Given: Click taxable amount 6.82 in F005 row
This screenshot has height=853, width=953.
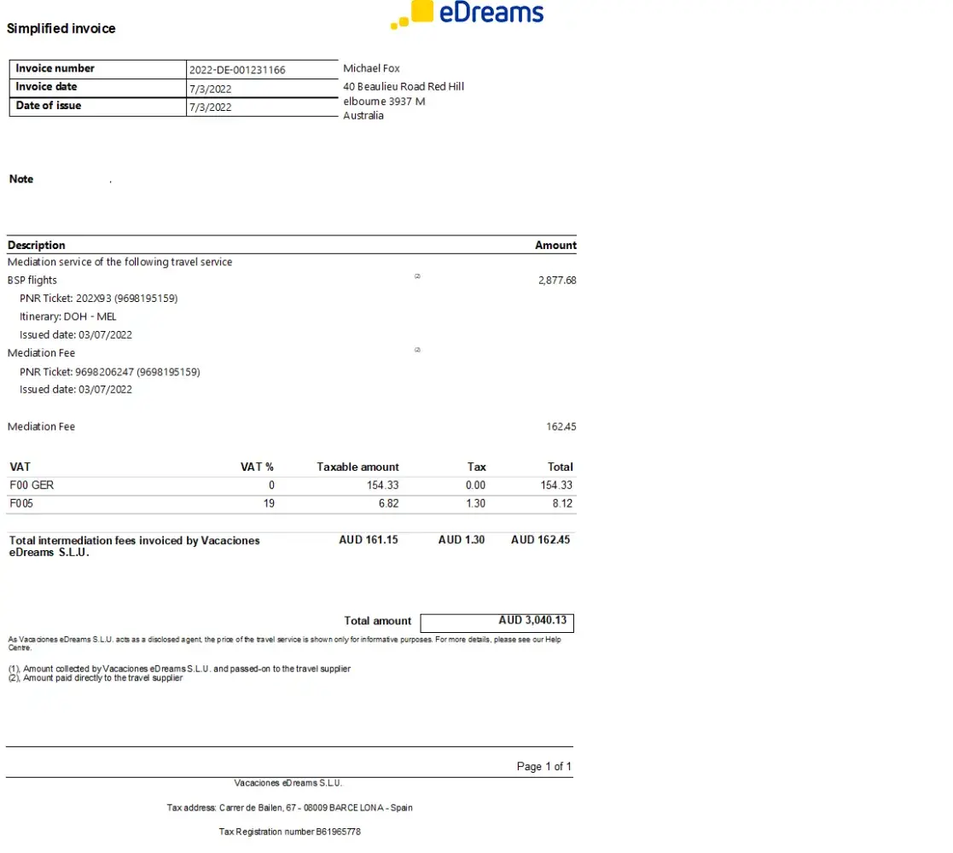Looking at the screenshot, I should point(388,503).
